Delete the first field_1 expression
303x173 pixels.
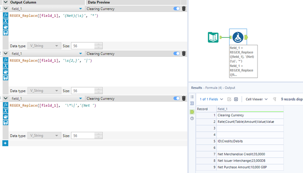pyautogui.click(x=184, y=9)
